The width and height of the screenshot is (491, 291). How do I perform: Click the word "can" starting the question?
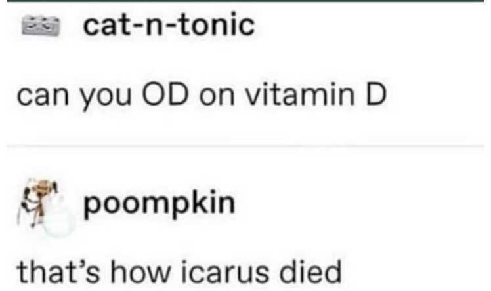click(43, 96)
